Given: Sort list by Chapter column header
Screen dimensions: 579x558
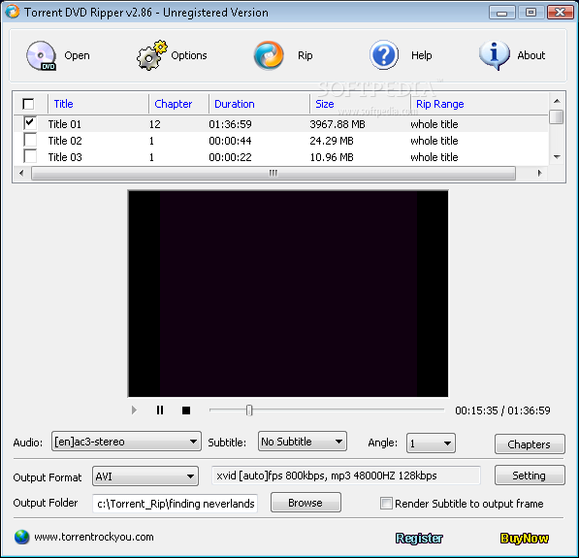Looking at the screenshot, I should click(x=174, y=104).
